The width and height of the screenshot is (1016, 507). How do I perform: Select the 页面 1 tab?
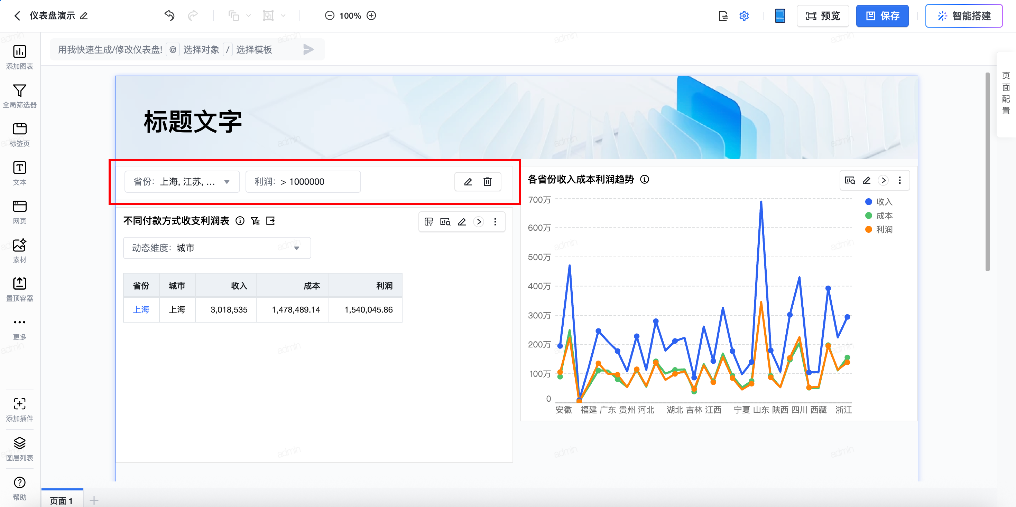point(62,500)
